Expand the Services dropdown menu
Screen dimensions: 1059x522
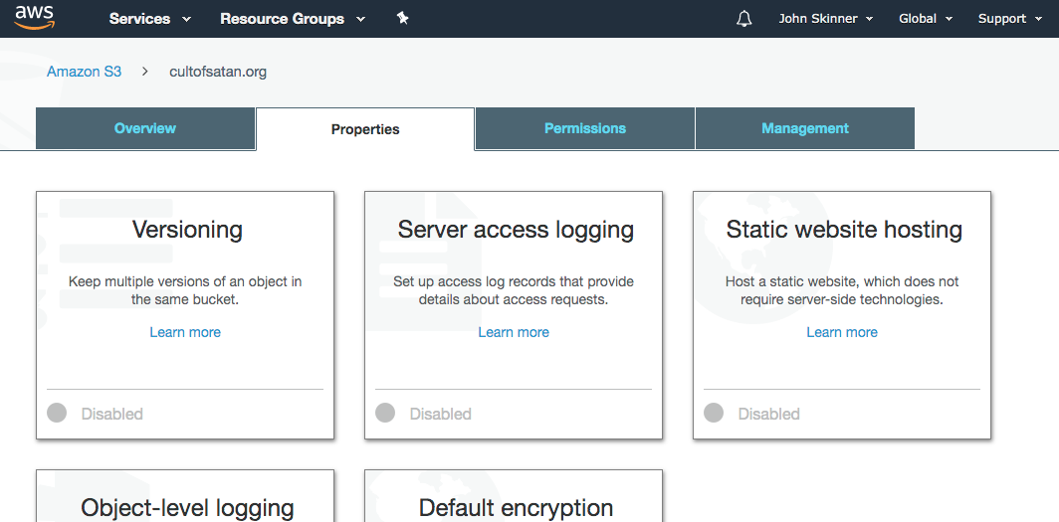(x=147, y=19)
